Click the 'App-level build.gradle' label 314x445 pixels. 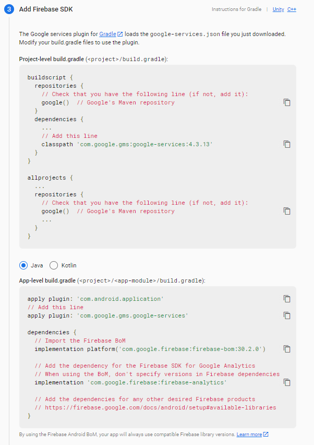47,280
